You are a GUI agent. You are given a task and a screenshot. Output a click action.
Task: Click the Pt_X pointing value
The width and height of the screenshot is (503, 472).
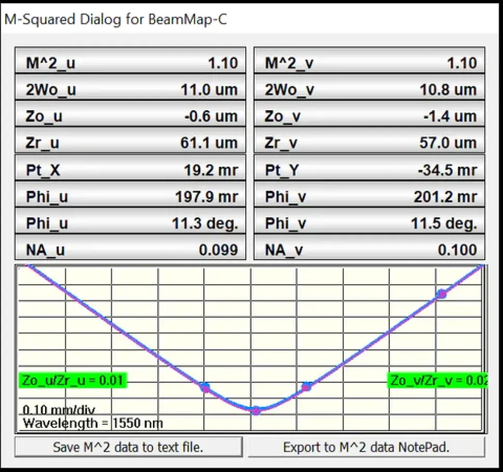(x=130, y=169)
